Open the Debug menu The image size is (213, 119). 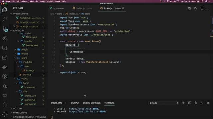42,1
